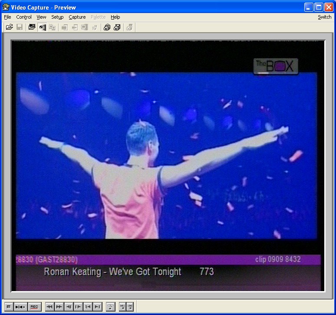Click the Switch button in menu bar
Viewport: 336px width, 315px height.
coord(324,17)
